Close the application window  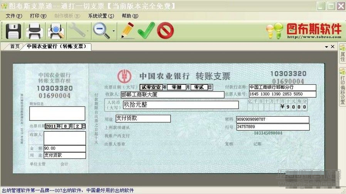tap(341, 6)
